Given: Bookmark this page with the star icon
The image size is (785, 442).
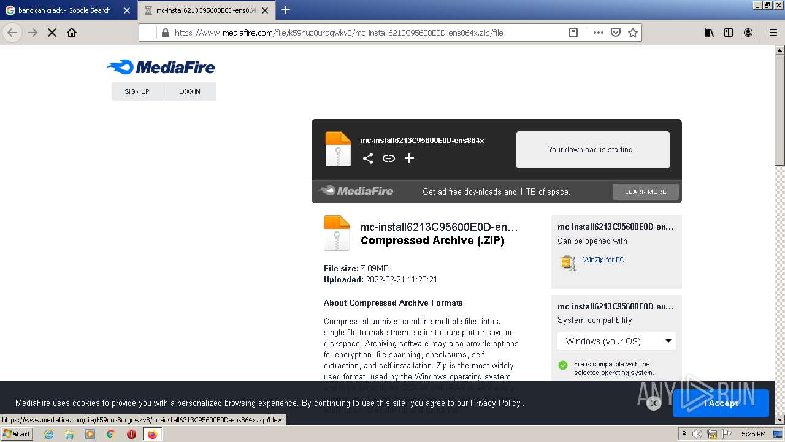Looking at the screenshot, I should pos(633,33).
